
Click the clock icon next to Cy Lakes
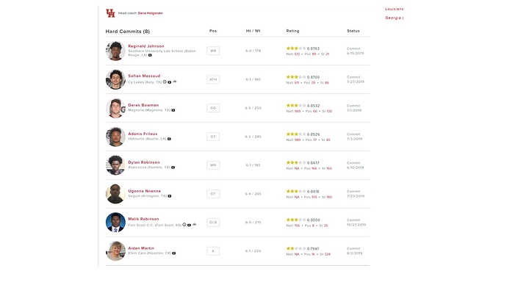pos(165,82)
